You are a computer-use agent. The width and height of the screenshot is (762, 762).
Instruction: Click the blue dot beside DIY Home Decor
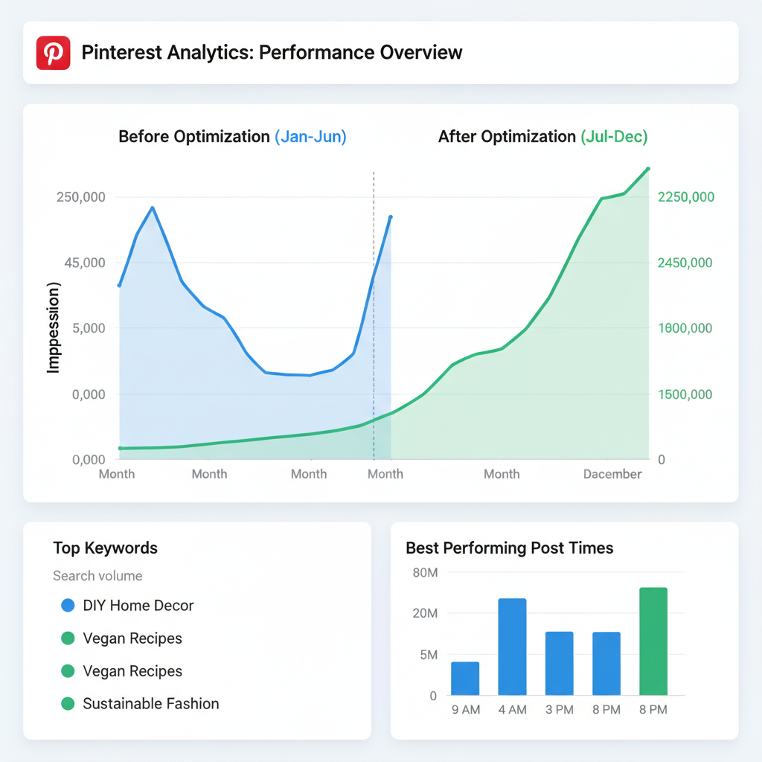point(68,606)
